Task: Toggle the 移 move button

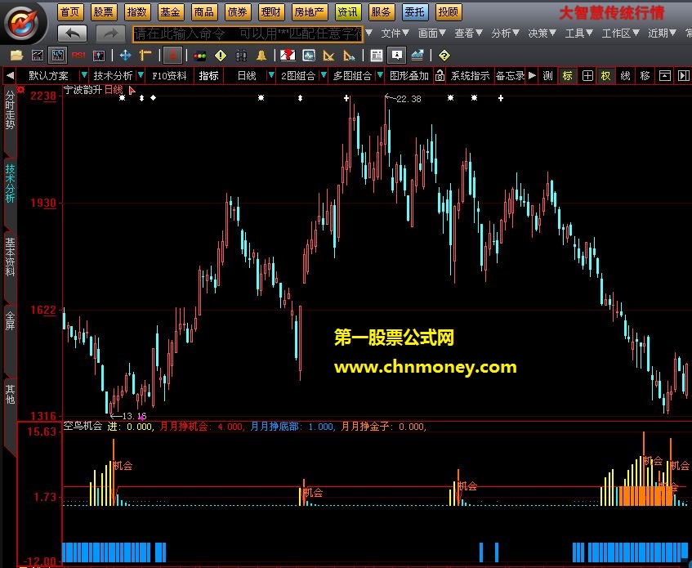Action: coord(645,76)
